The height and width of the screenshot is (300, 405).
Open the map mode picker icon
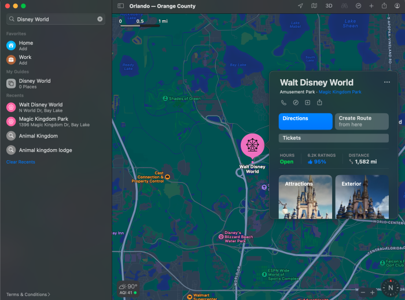(314, 6)
